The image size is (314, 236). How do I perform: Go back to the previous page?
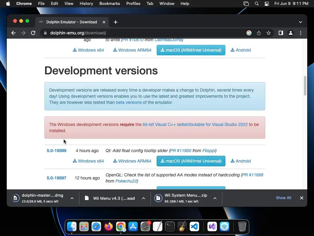pyautogui.click(x=13, y=33)
